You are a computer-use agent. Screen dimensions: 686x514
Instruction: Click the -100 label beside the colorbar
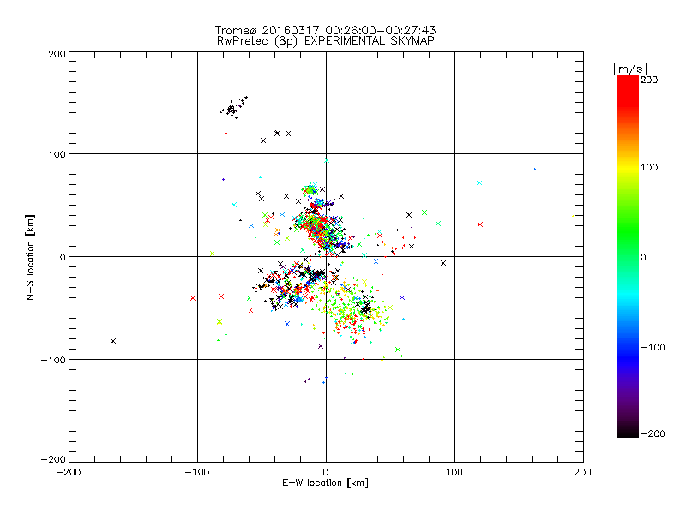click(653, 348)
